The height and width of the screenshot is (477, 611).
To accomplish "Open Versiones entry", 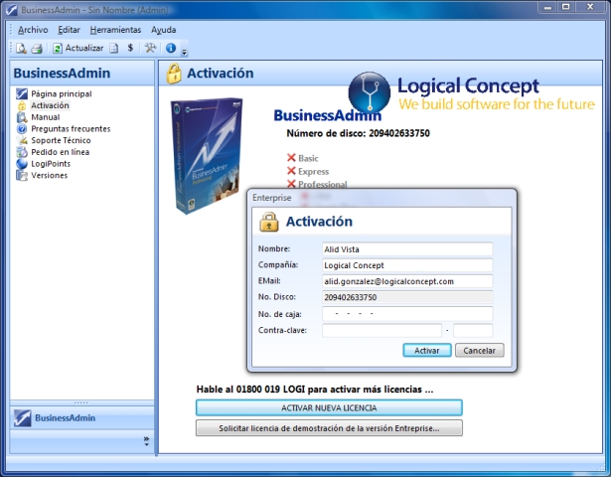I will (x=49, y=175).
